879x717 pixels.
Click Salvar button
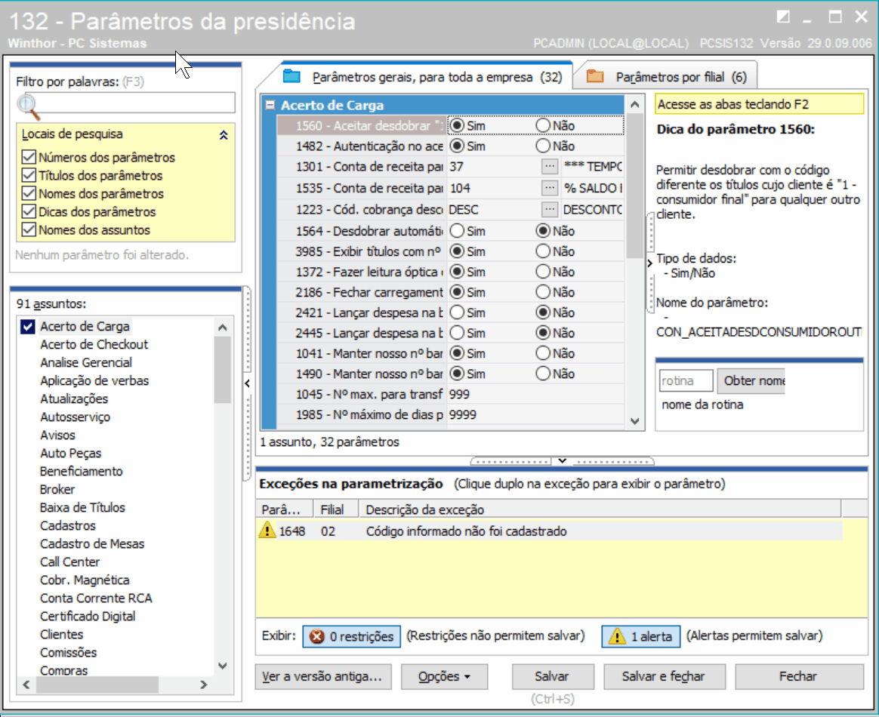pyautogui.click(x=552, y=677)
